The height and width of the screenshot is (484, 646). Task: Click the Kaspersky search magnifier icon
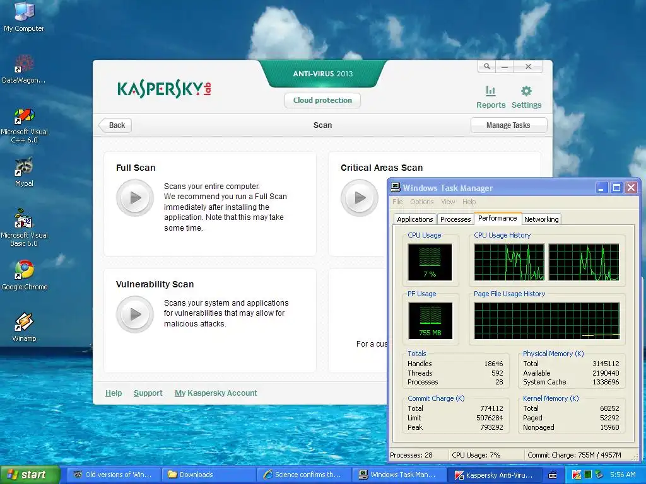(x=487, y=66)
